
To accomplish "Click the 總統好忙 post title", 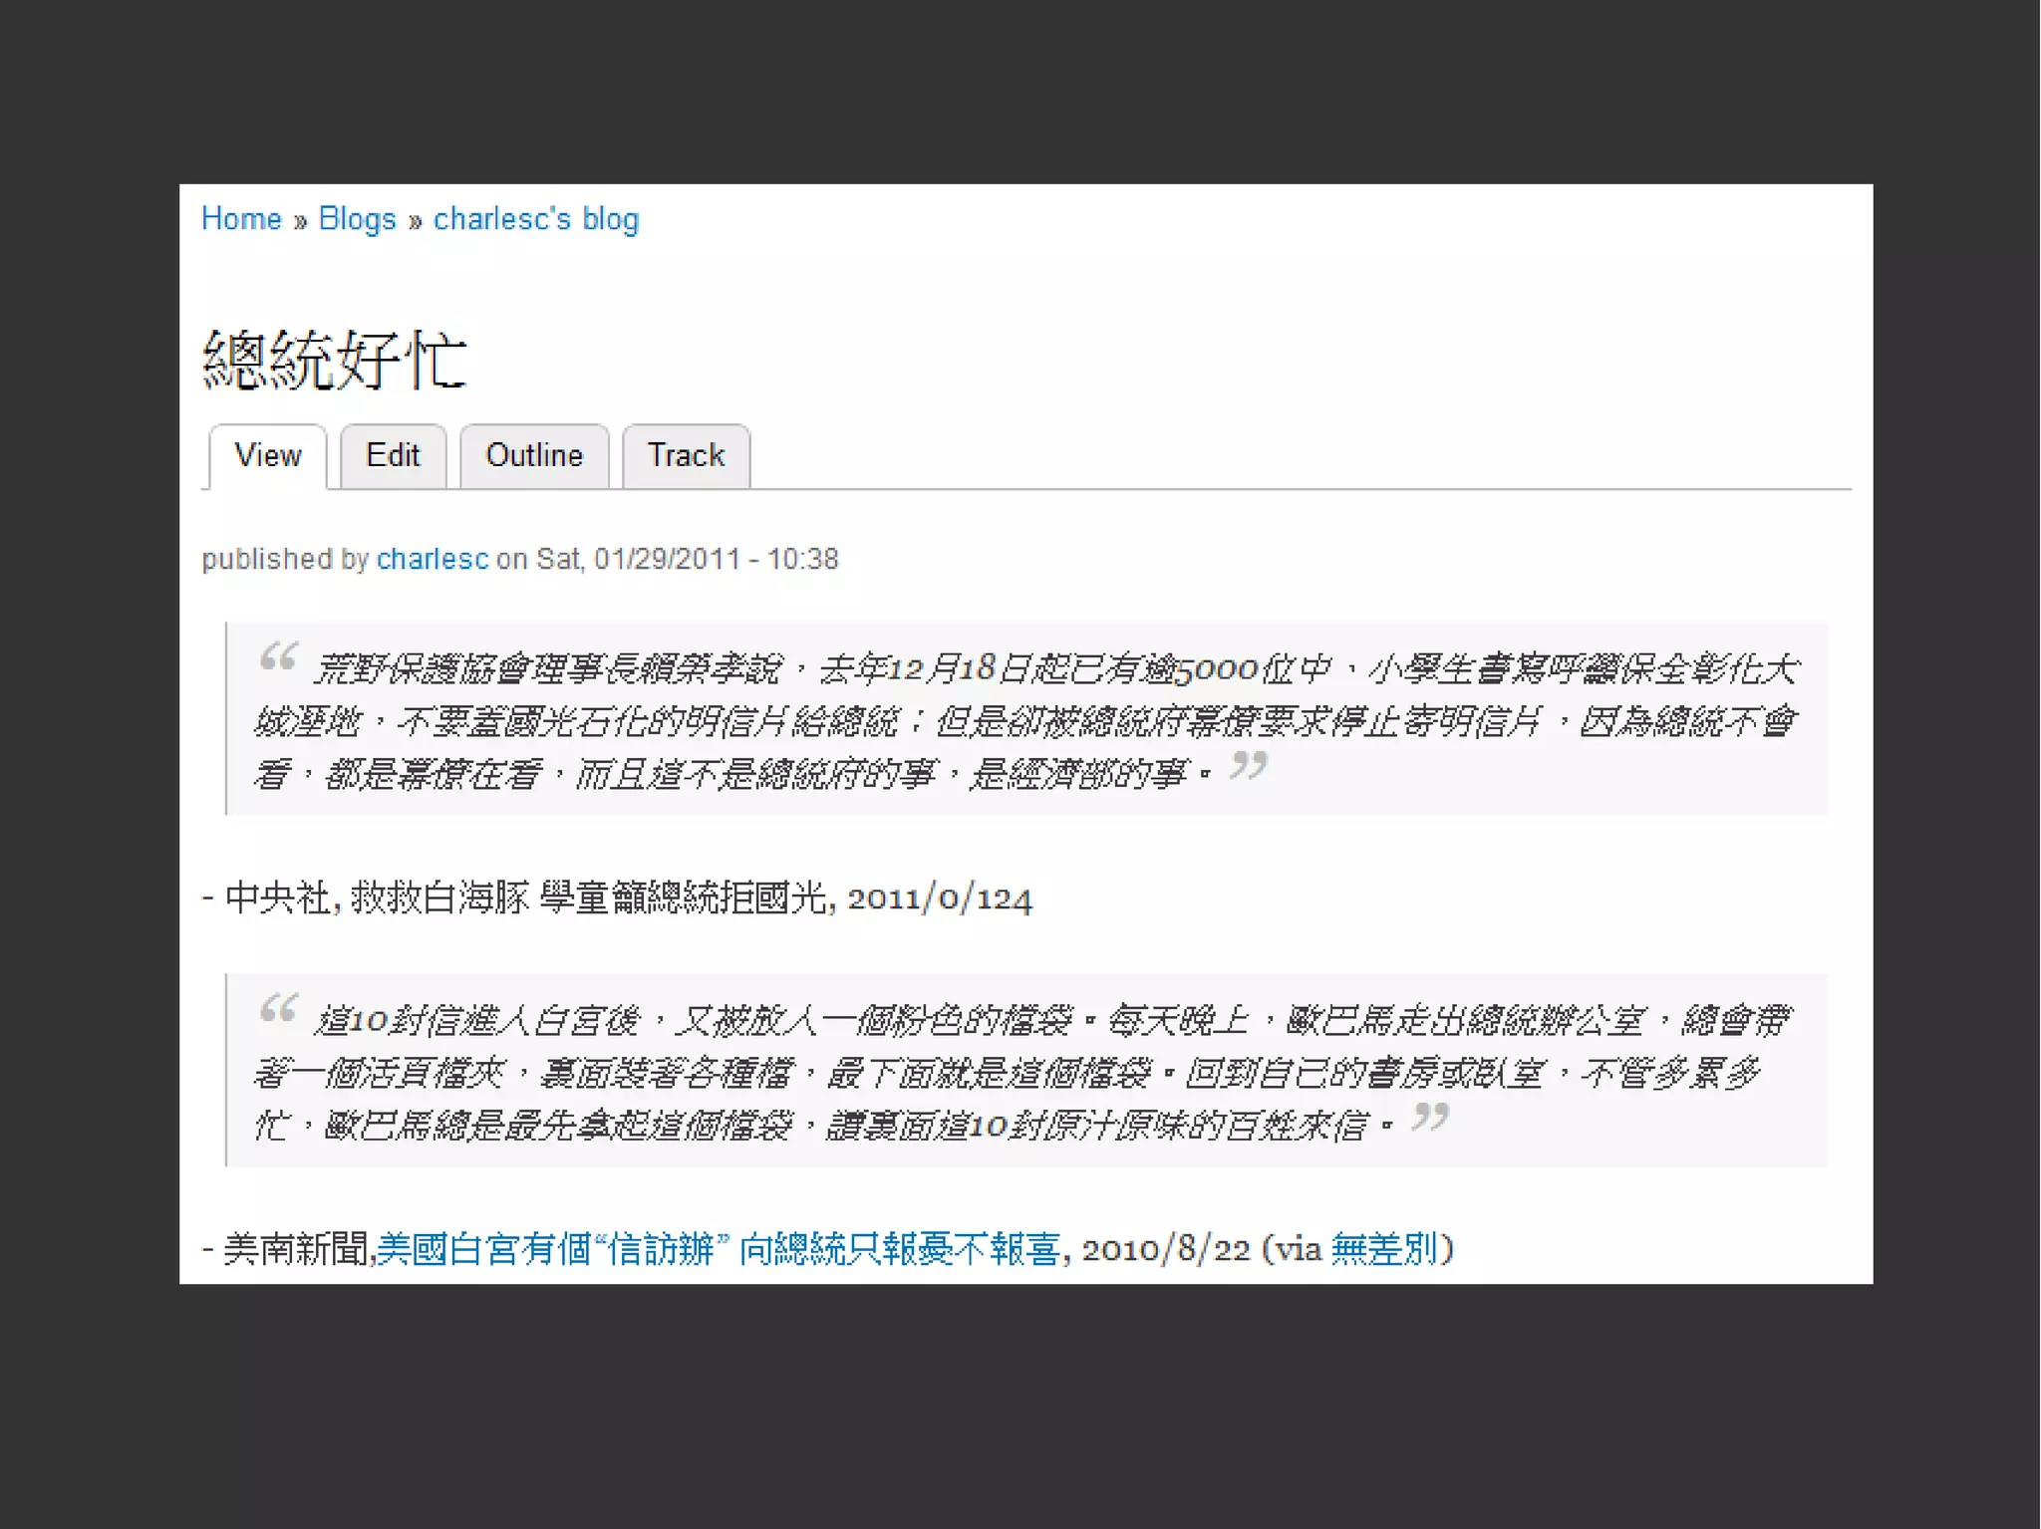I will [x=334, y=360].
